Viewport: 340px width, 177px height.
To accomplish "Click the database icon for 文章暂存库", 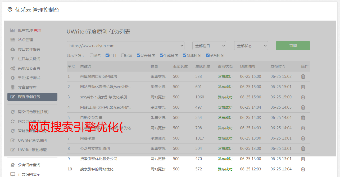I will tap(12, 87).
